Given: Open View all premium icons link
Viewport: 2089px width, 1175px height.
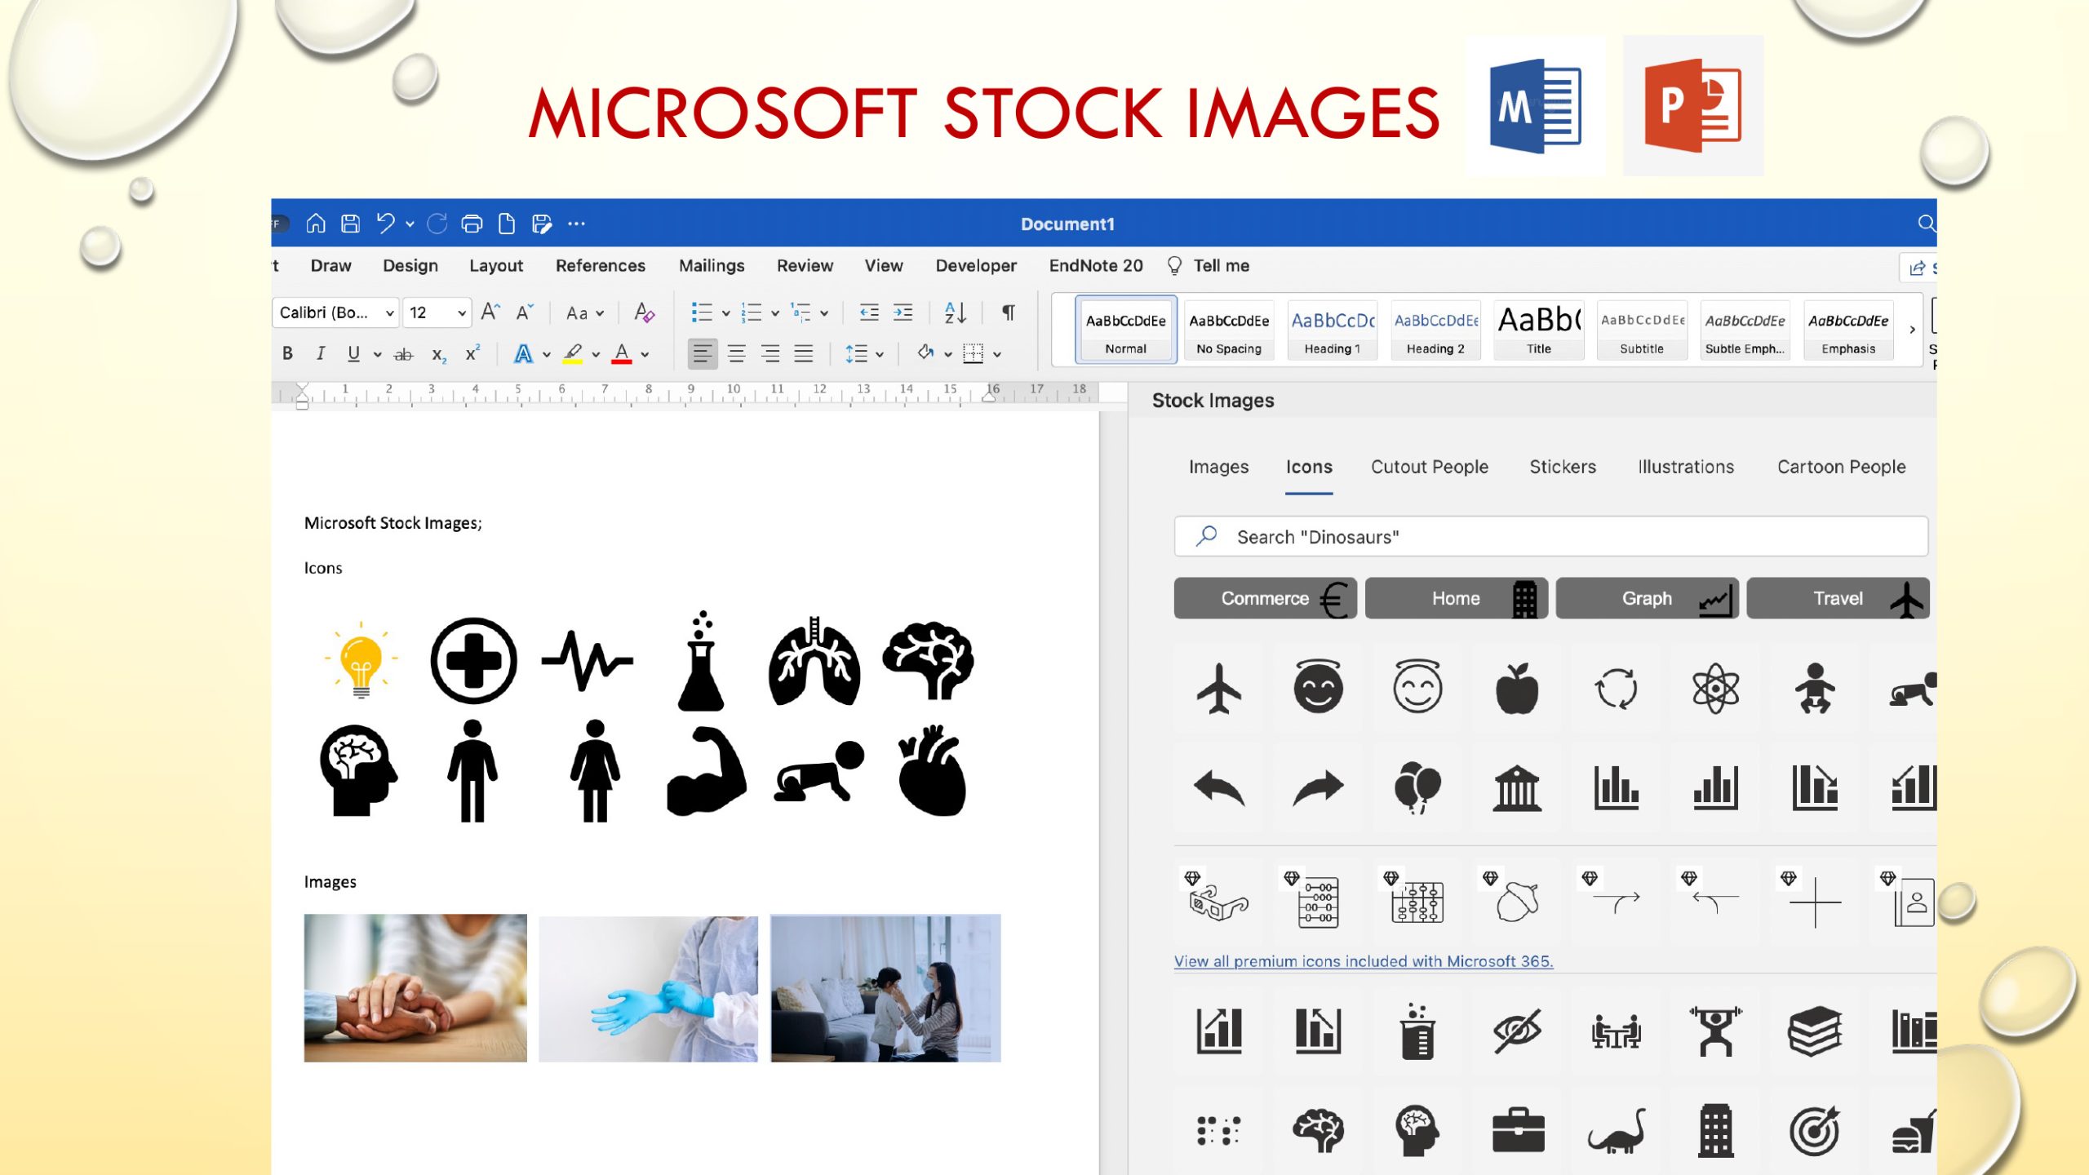Looking at the screenshot, I should click(x=1363, y=961).
